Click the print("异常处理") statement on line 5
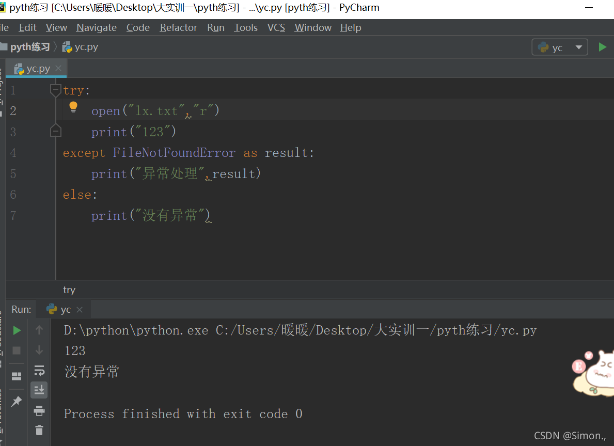 [176, 173]
